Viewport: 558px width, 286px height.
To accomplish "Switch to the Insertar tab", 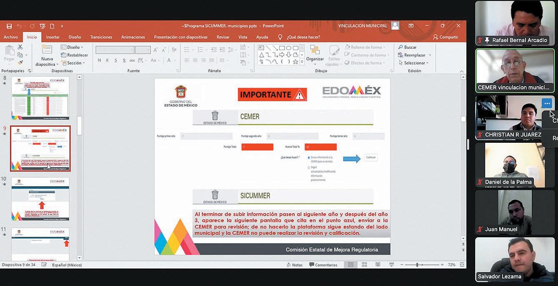I will (53, 37).
